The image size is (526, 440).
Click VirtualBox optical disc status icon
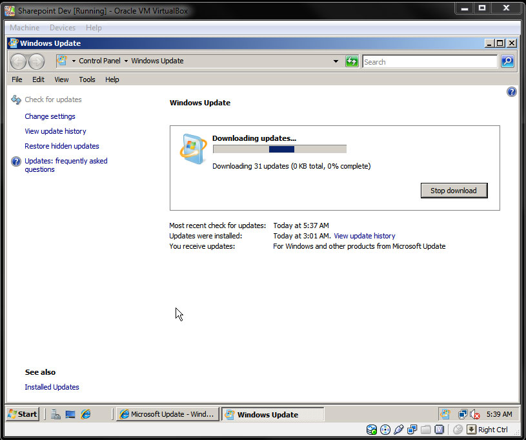coord(385,430)
